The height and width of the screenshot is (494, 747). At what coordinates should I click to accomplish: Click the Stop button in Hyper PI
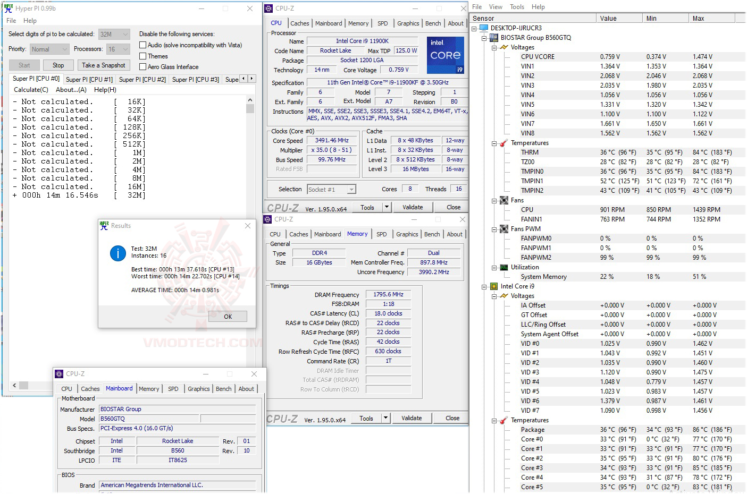(x=58, y=65)
